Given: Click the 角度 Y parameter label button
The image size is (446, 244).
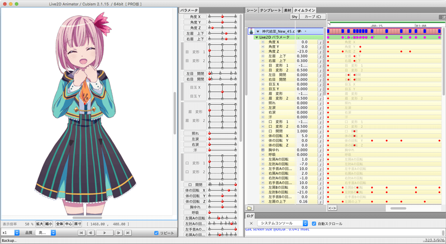Looking at the screenshot, I should click(x=195, y=22).
